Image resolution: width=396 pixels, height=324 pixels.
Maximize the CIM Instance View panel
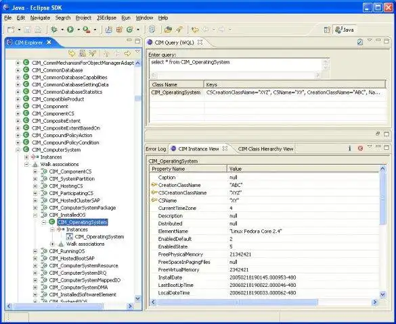(x=387, y=148)
